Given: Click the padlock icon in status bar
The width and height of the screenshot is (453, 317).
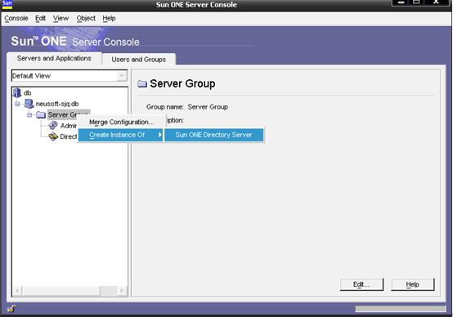Looking at the screenshot, I should coord(11,309).
